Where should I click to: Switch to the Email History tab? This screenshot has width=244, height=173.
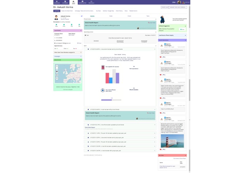click(x=119, y=11)
